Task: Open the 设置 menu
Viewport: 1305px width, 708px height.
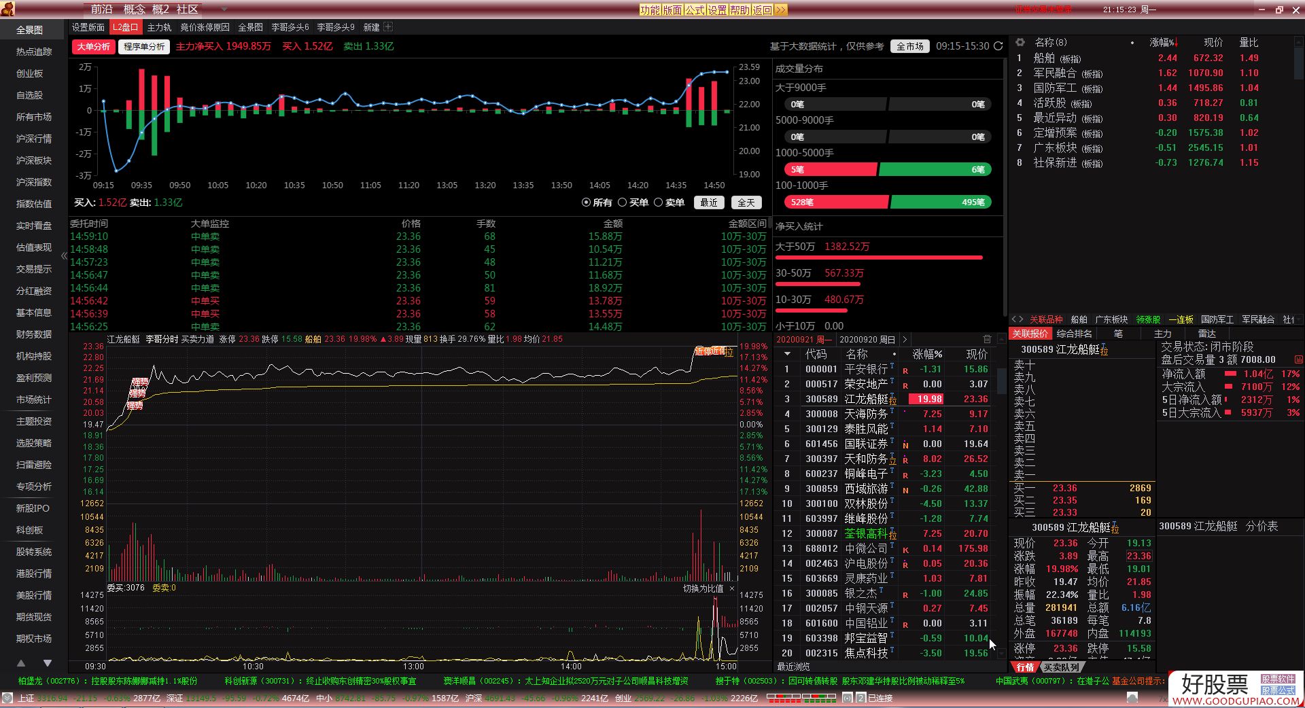Action: [x=717, y=10]
